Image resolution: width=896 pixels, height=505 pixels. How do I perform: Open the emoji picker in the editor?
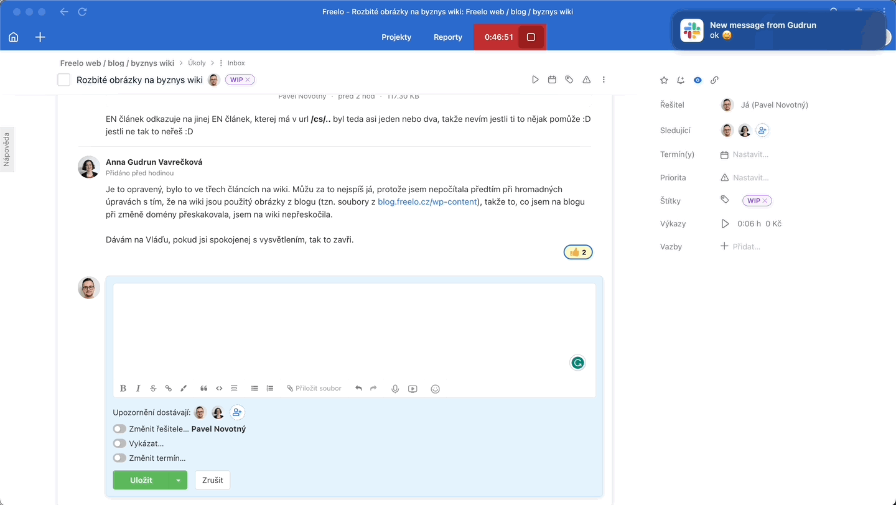click(x=436, y=389)
